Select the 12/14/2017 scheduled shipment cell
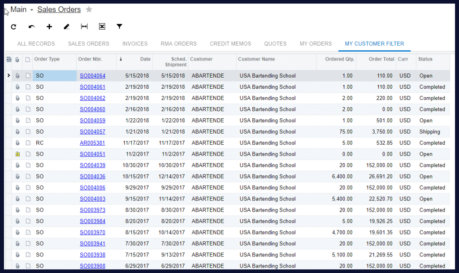The height and width of the screenshot is (273, 459). coord(170,177)
